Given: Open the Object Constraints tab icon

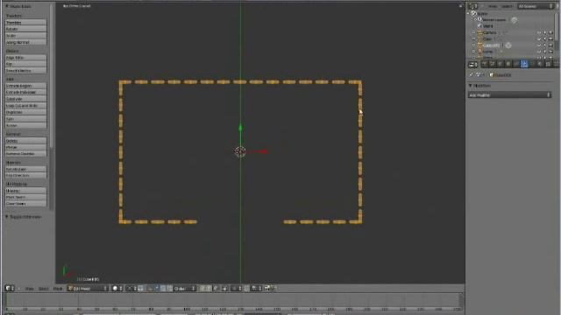Looking at the screenshot, I should 516,64.
